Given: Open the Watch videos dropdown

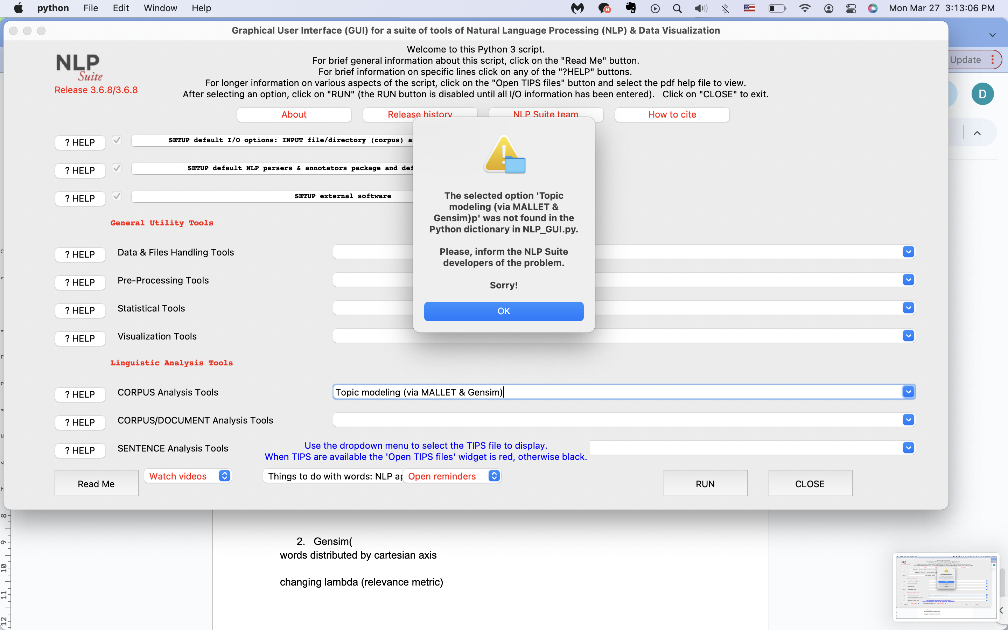Looking at the screenshot, I should [188, 476].
